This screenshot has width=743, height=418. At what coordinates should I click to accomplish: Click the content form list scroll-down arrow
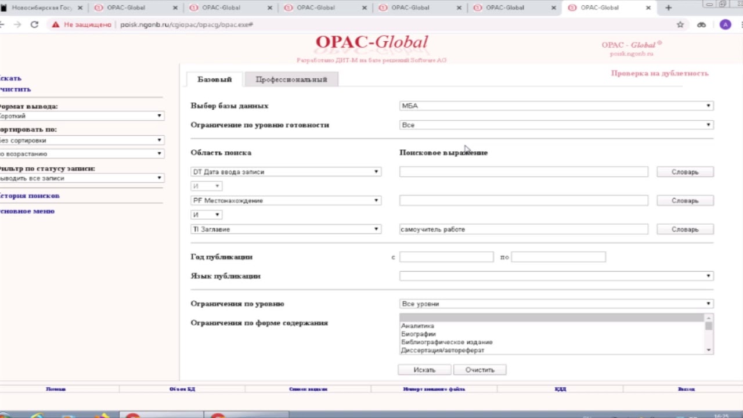(x=709, y=350)
